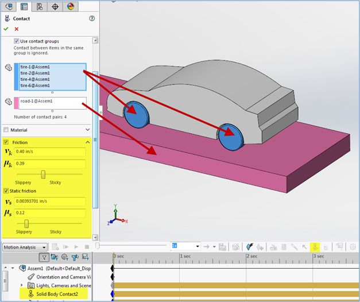Click the second group component selection icon

9,101
